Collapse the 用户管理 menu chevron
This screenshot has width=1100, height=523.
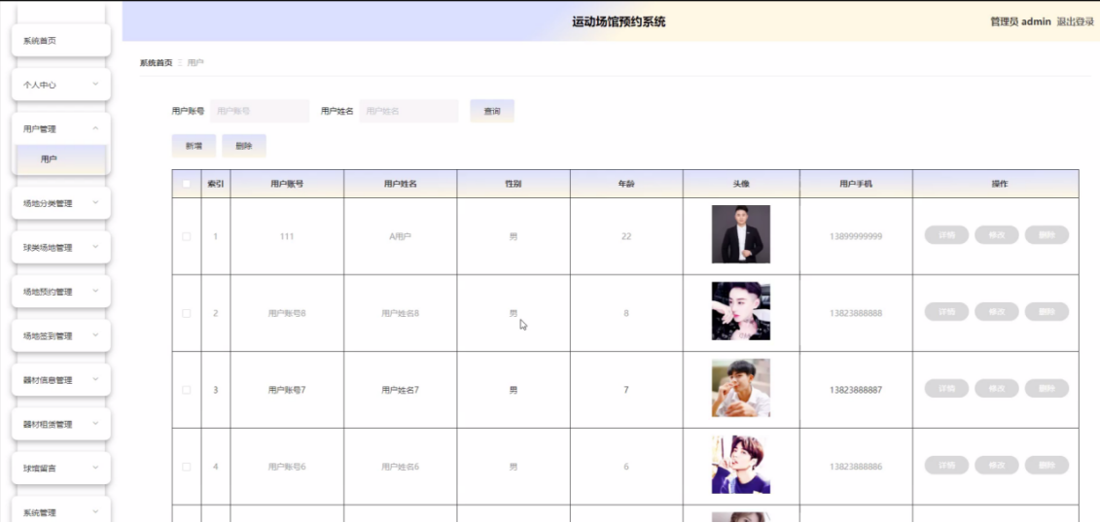pos(96,128)
